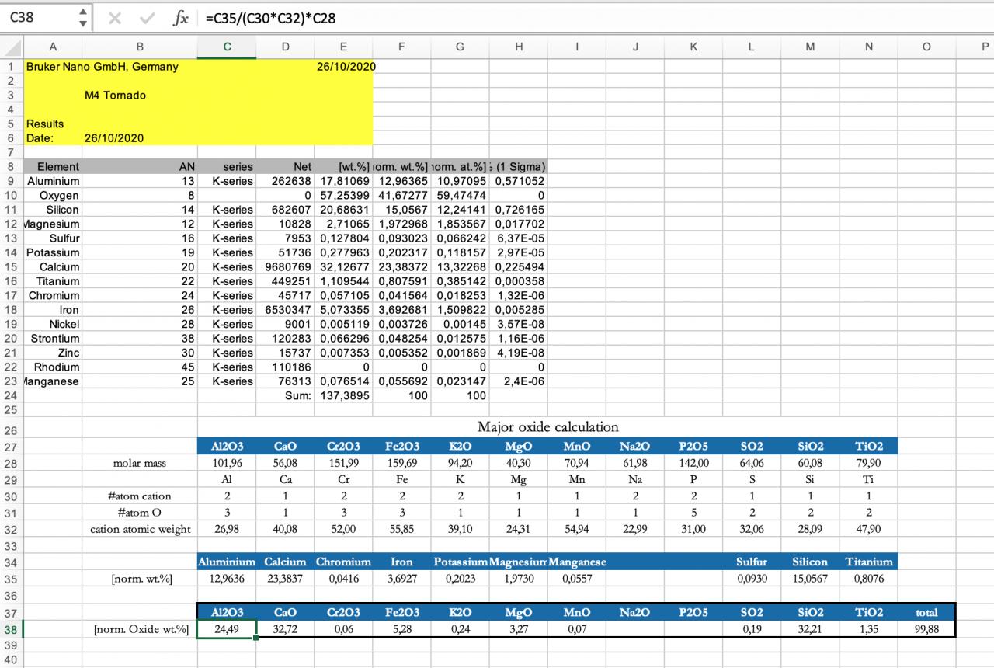The height and width of the screenshot is (668, 994).
Task: Click the 'Major oxide calculation' title
Action: 548,426
